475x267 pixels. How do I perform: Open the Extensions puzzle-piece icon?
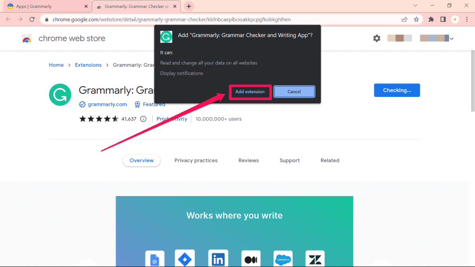[x=430, y=20]
